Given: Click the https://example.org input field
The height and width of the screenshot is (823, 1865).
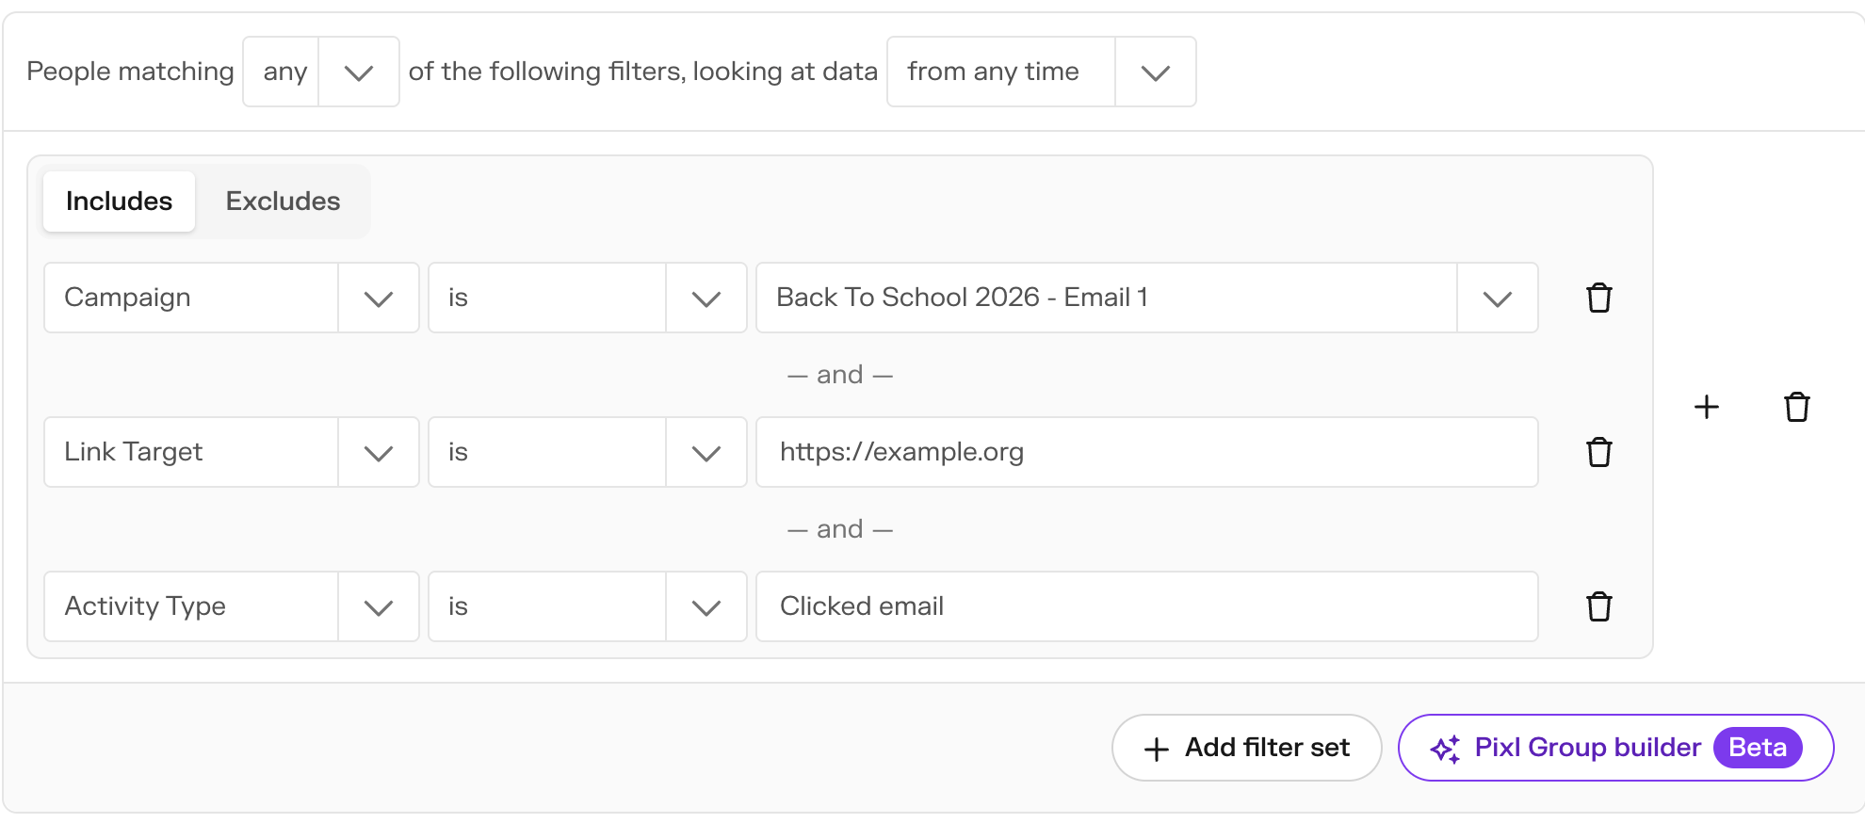Looking at the screenshot, I should pos(1147,452).
